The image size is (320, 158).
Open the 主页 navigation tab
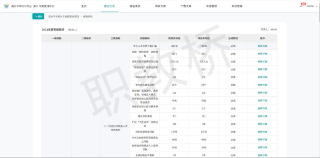point(84,6)
